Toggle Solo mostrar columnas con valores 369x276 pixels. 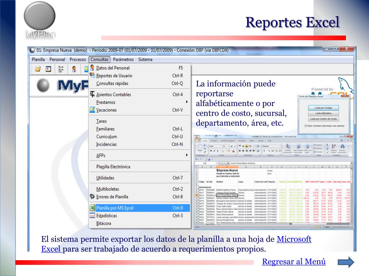[x=306, y=126]
